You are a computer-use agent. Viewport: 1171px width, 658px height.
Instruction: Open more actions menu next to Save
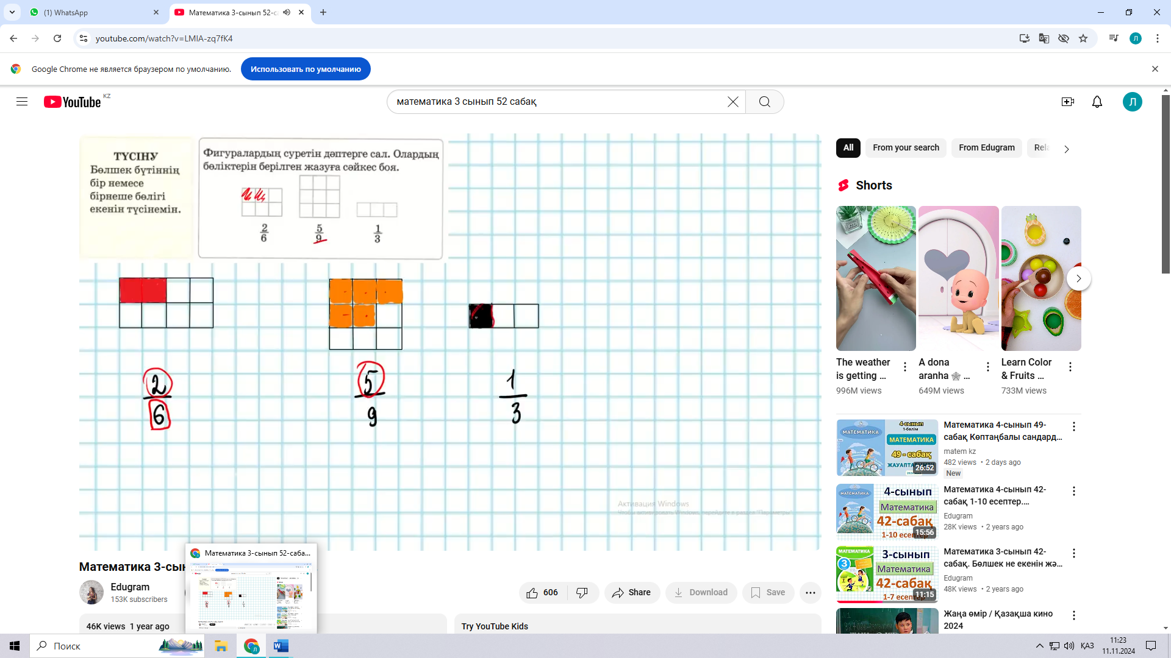click(810, 592)
